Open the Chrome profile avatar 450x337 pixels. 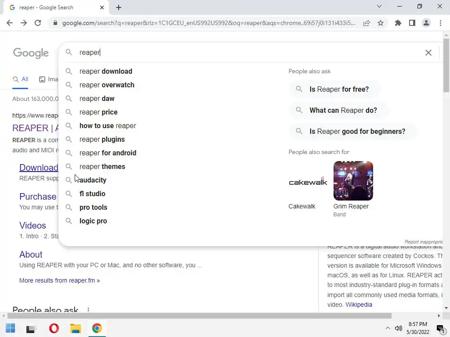[426, 23]
